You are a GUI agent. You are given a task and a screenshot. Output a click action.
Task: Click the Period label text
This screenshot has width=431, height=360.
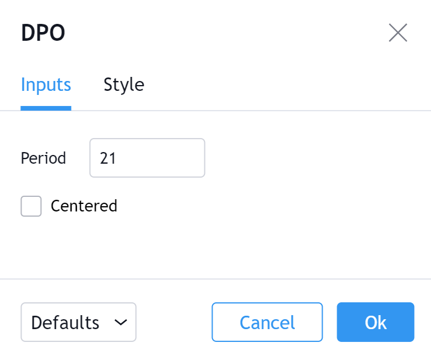(x=43, y=158)
